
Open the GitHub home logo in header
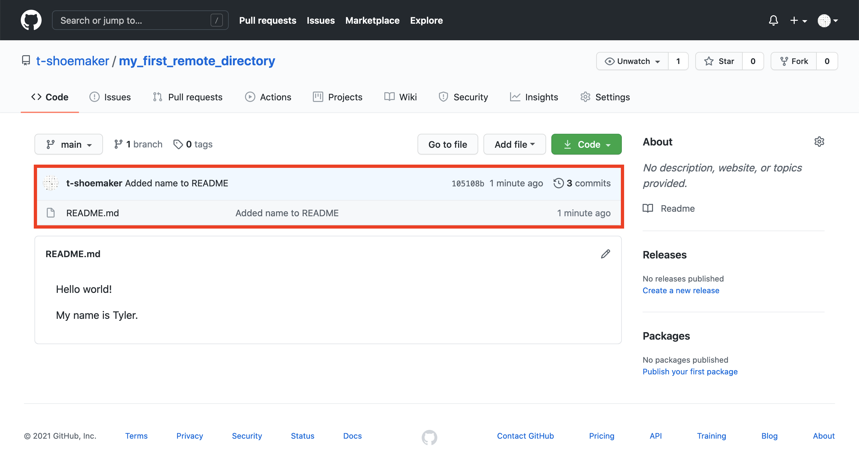(31, 20)
